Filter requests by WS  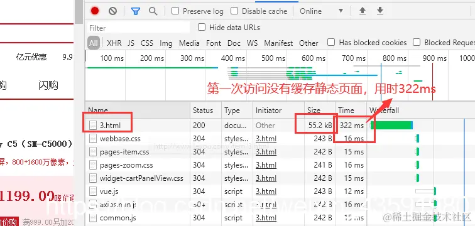click(x=252, y=43)
